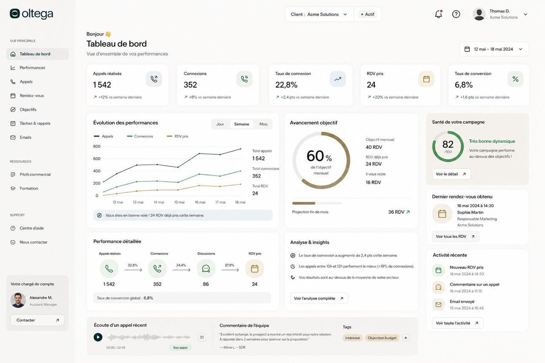This screenshot has height=363, width=545.
Task: Click the Taux de conversion percent icon
Action: [515, 79]
